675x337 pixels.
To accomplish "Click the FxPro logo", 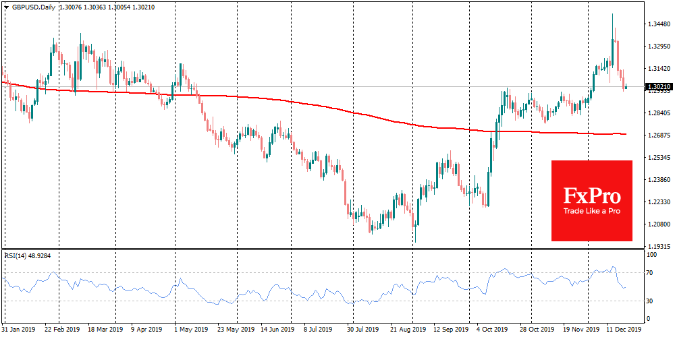I will [x=591, y=195].
